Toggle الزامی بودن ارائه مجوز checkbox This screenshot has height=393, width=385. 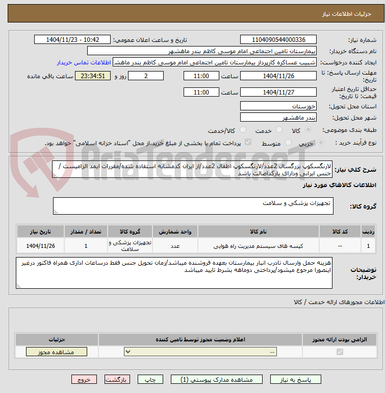[340, 352]
